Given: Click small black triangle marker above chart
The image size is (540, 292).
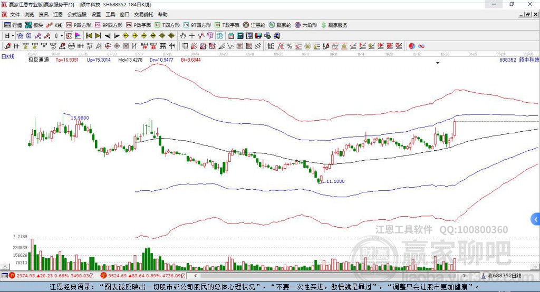Looking at the screenshot, I should (x=438, y=63).
